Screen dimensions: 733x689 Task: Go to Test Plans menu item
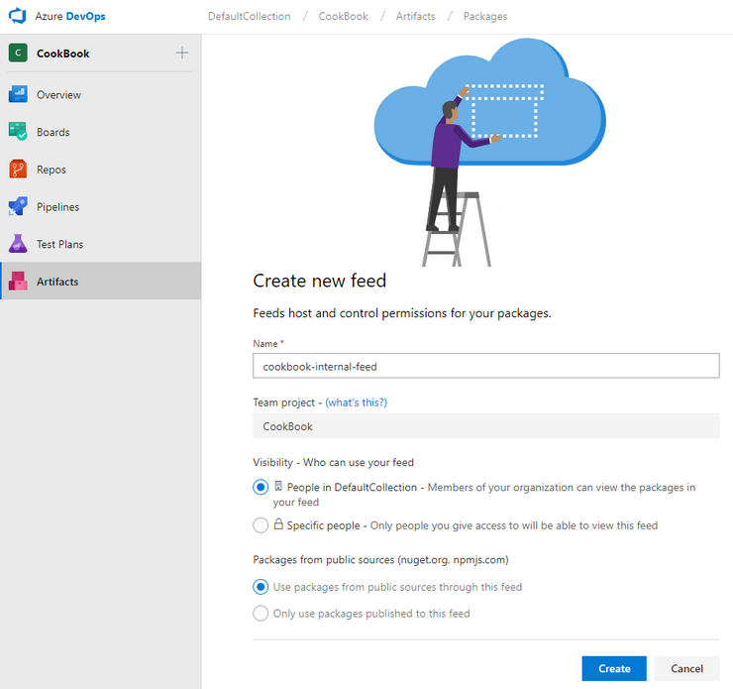coord(101,244)
